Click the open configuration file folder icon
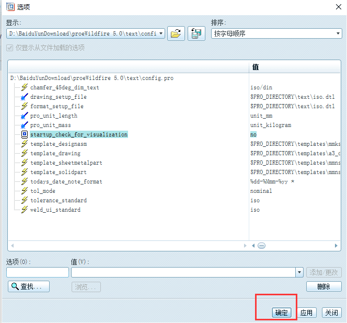This screenshot has height=323, width=347. coord(176,33)
